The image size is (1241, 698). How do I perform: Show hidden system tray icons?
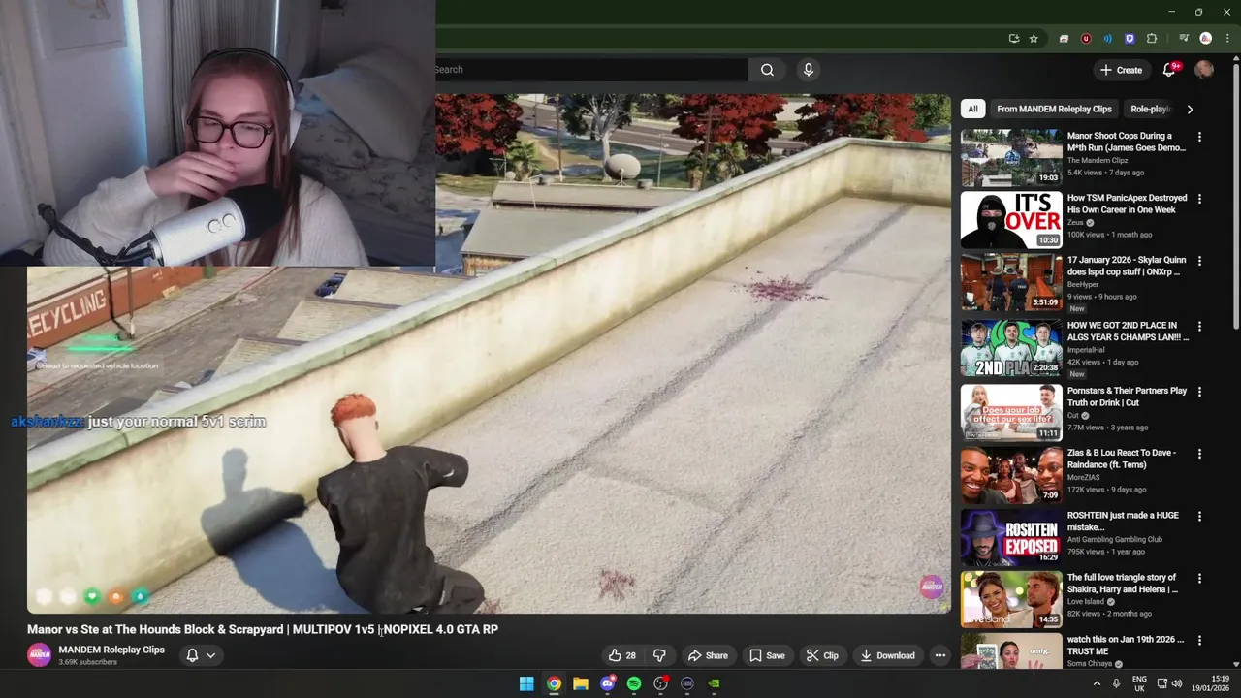1097,683
